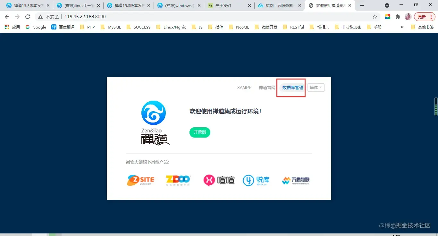The width and height of the screenshot is (438, 236).
Task: Click the 易软天创旗下其他产品 label
Action: coord(148,162)
